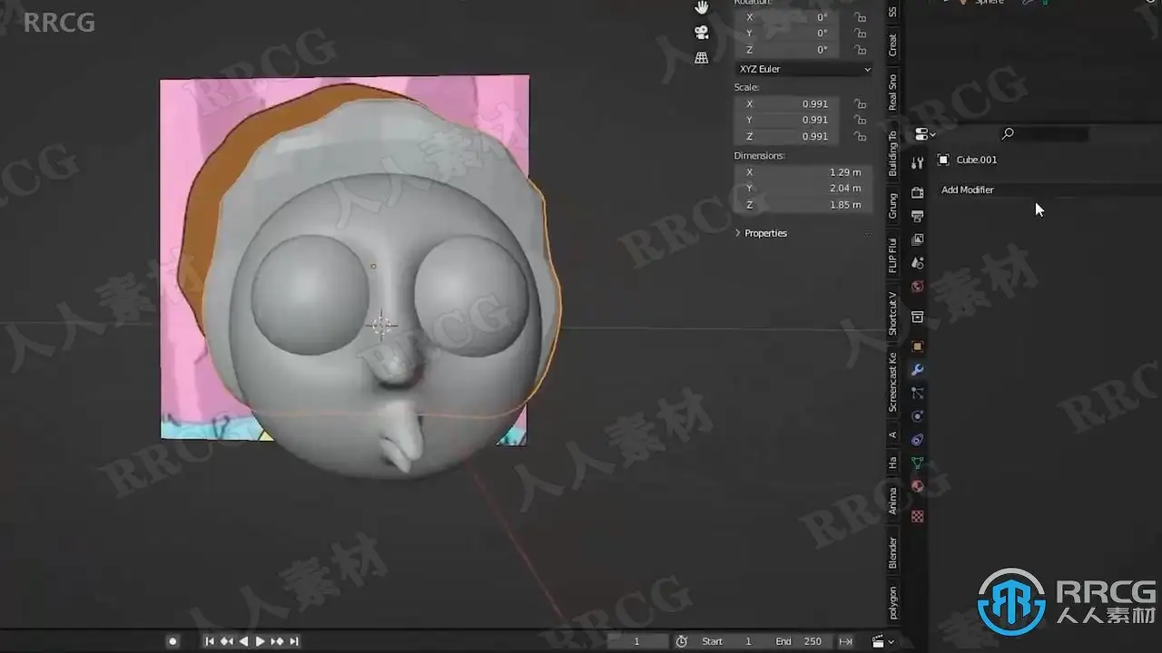Open the Grung sidebar tab
The height and width of the screenshot is (653, 1162).
click(892, 207)
